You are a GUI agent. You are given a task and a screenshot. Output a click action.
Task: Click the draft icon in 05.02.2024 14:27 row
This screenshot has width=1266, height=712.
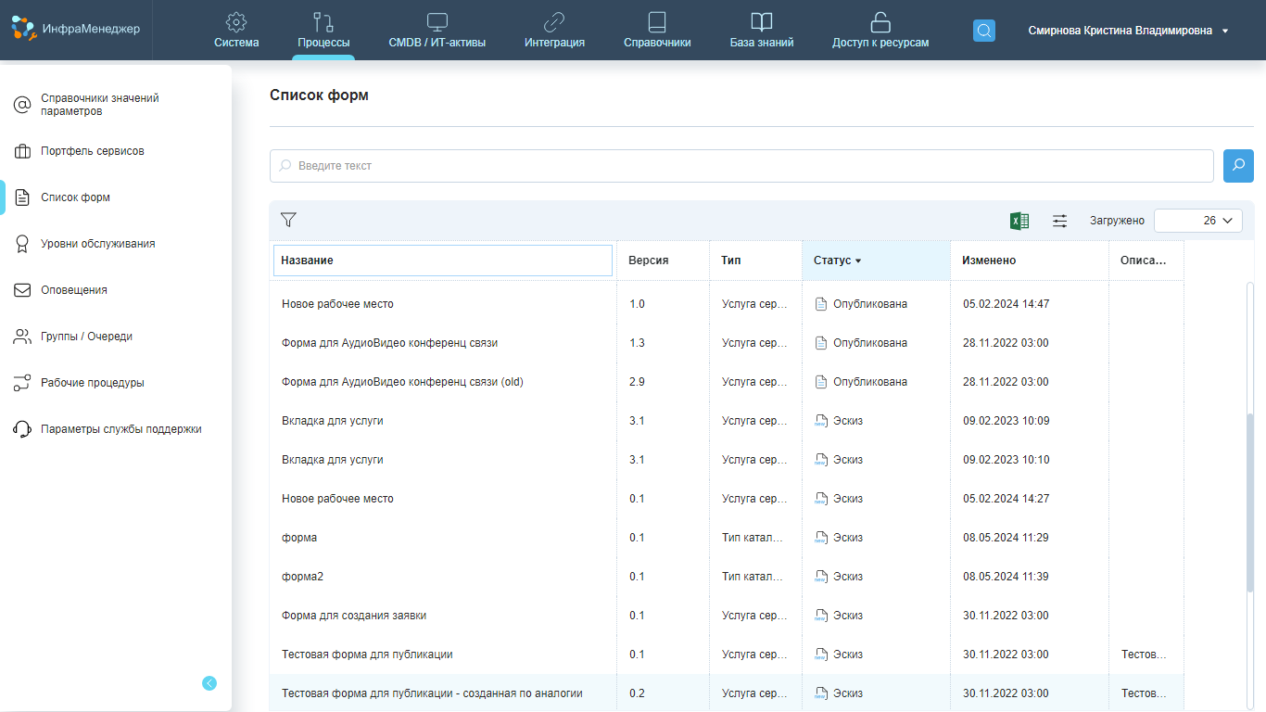click(820, 499)
